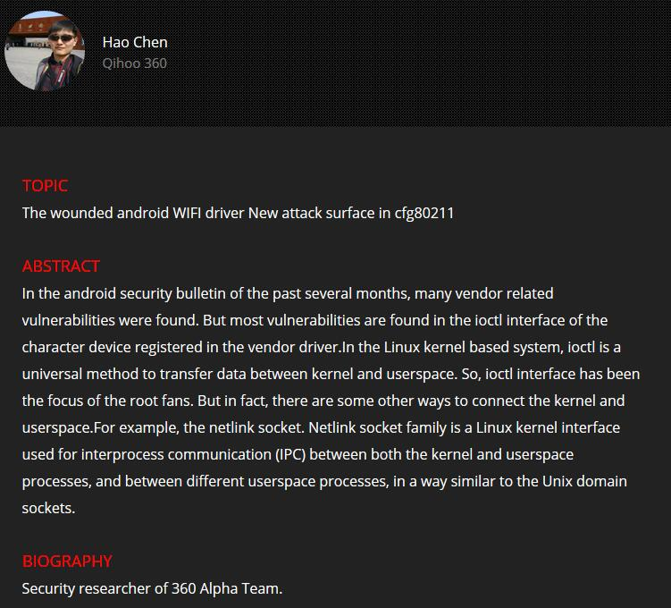Click the final abstract word sockets
Image resolution: width=671 pixels, height=608 pixels.
point(48,508)
